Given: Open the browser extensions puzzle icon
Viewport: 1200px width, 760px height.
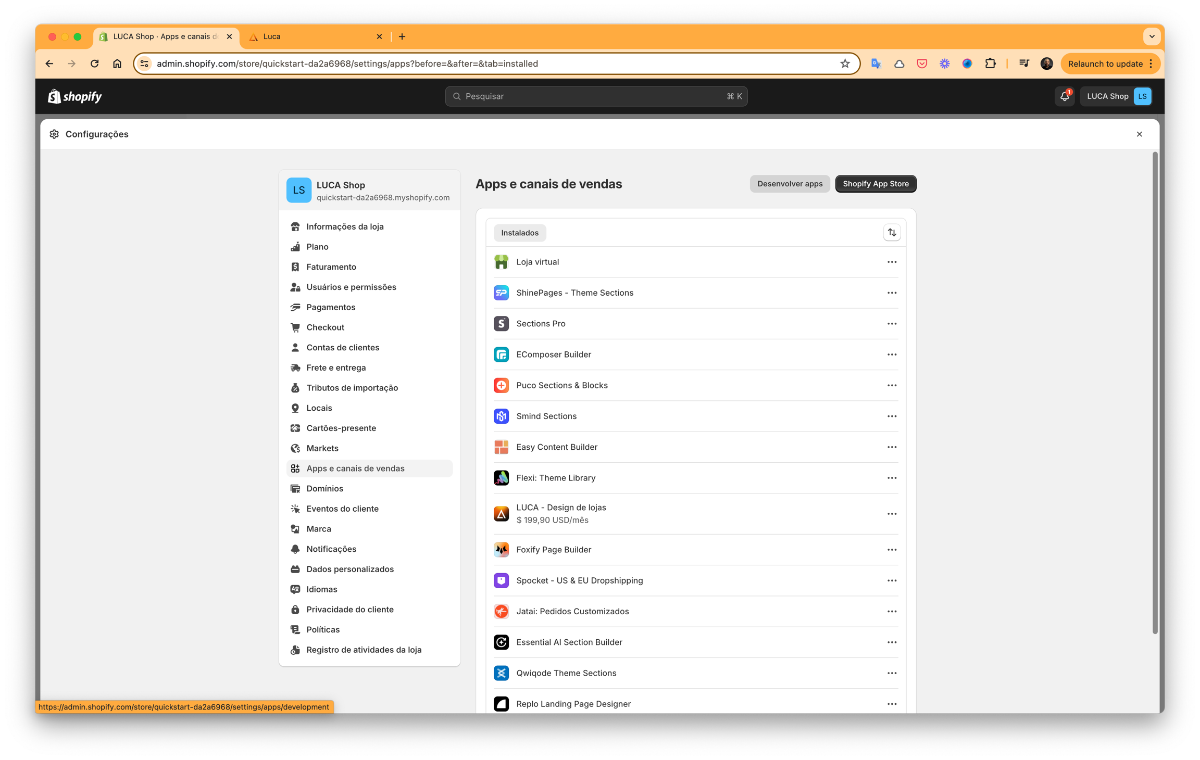Looking at the screenshot, I should point(990,64).
